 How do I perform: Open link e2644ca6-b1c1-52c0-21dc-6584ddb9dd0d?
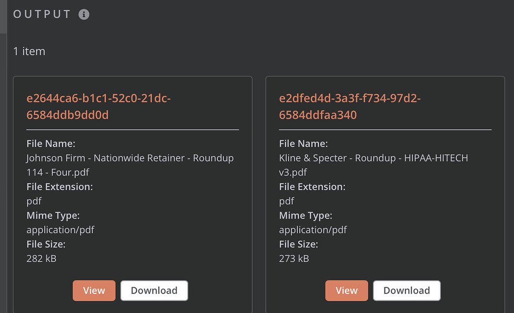(99, 106)
